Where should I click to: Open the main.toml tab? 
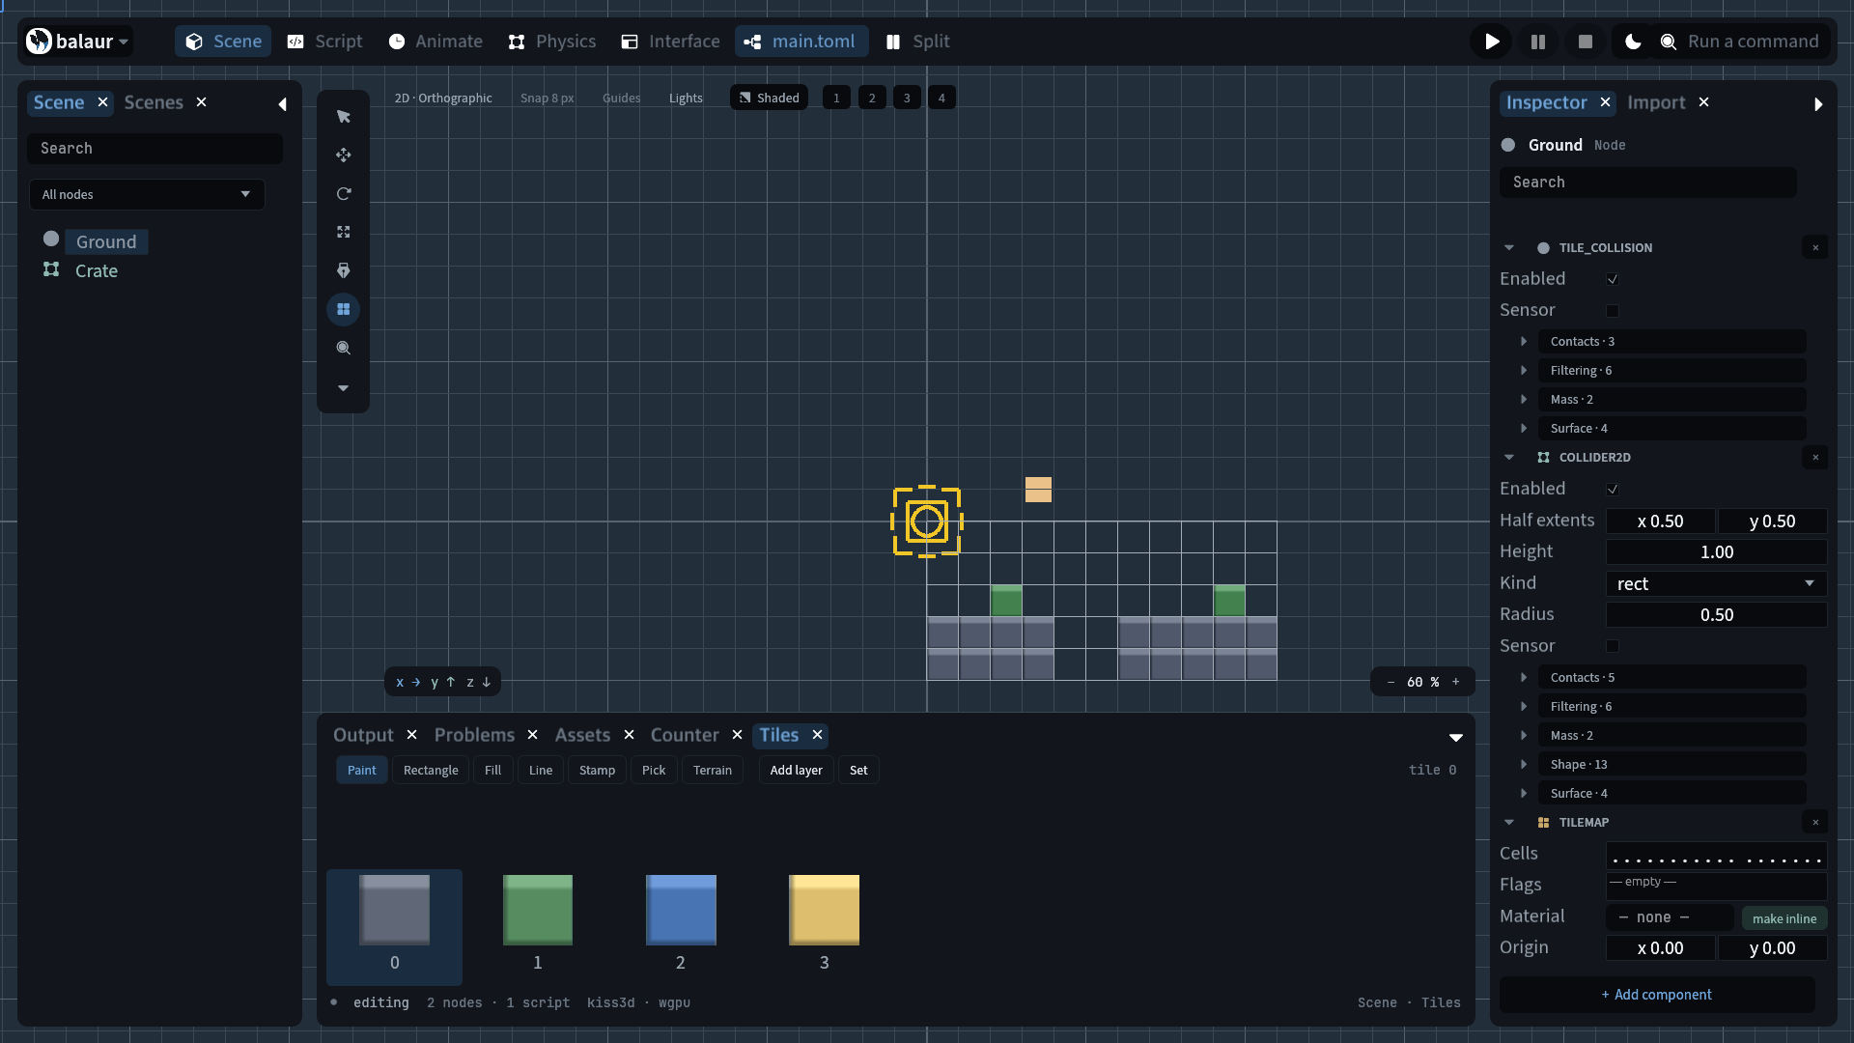click(x=801, y=42)
